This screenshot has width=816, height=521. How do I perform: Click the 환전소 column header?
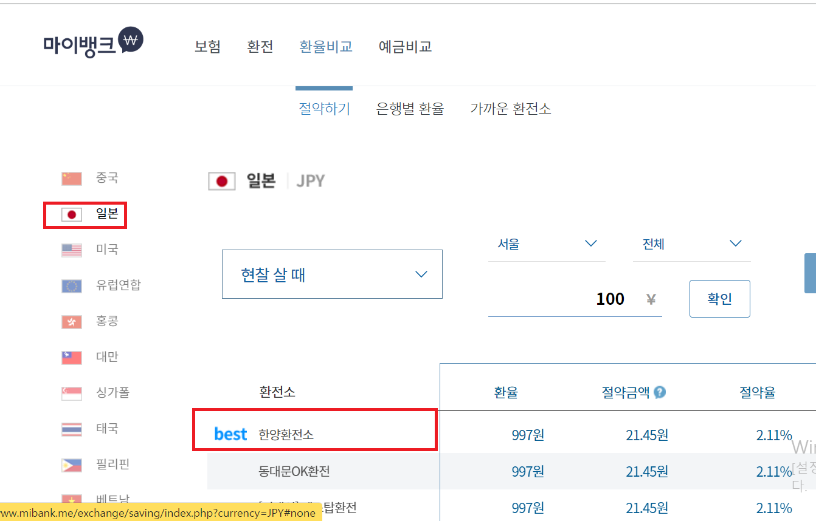pyautogui.click(x=277, y=392)
